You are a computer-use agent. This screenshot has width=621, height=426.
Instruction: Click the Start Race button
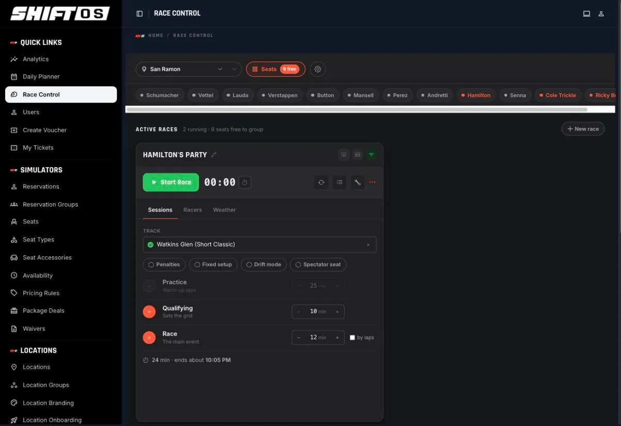click(171, 182)
